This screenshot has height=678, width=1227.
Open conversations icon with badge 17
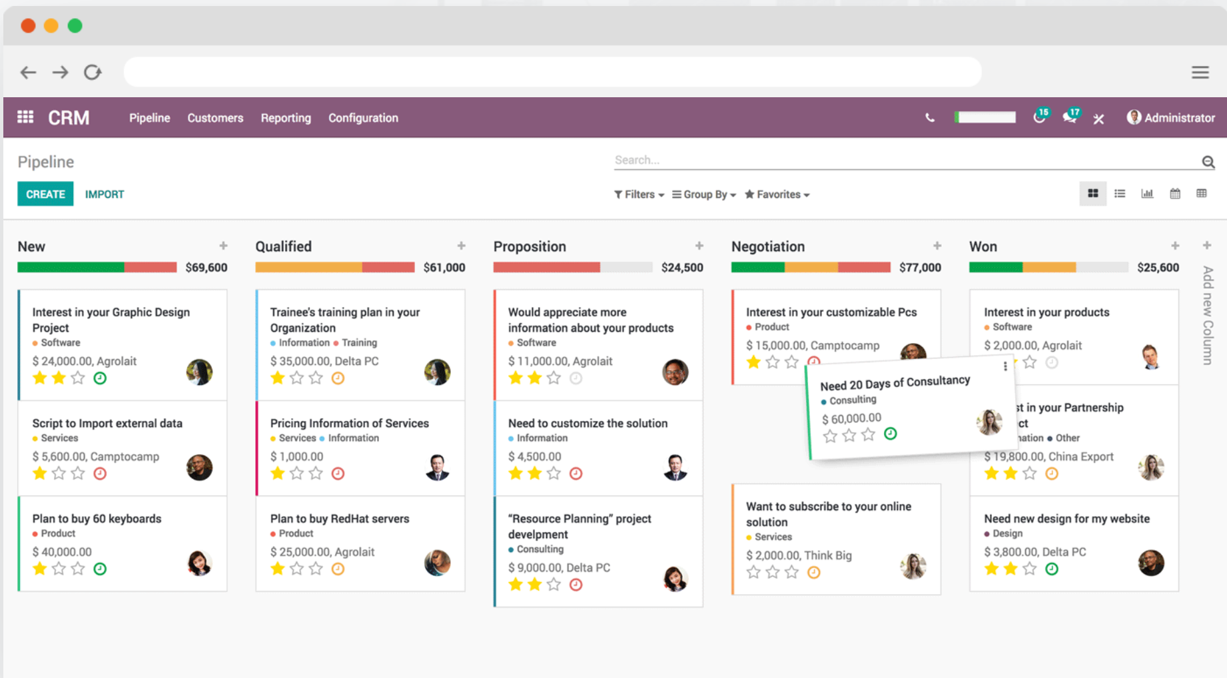(1070, 117)
